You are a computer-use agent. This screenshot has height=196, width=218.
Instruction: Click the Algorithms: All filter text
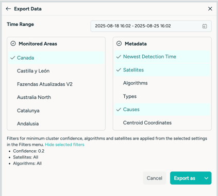(27, 164)
